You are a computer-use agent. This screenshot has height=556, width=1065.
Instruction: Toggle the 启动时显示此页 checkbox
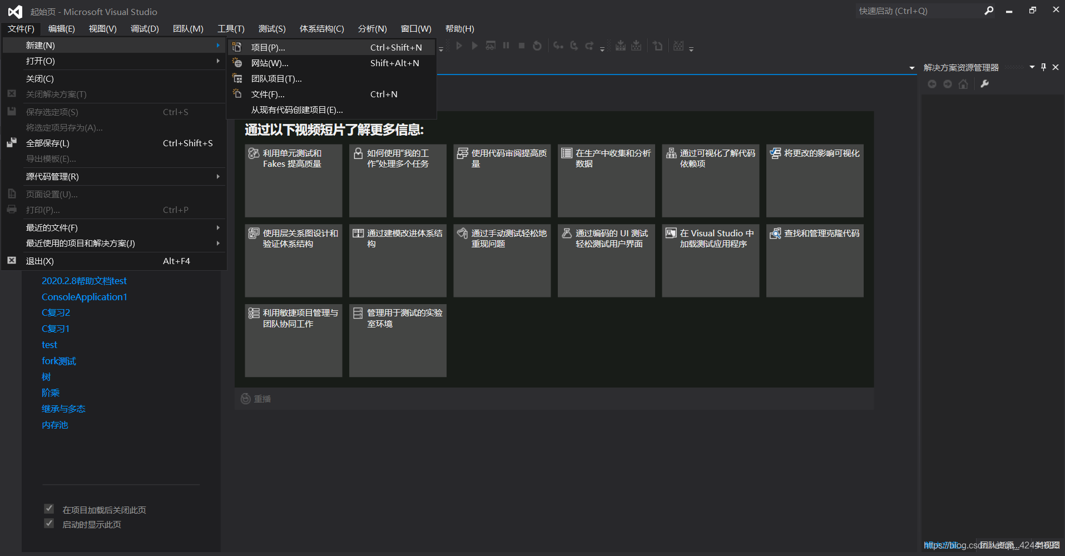[49, 523]
